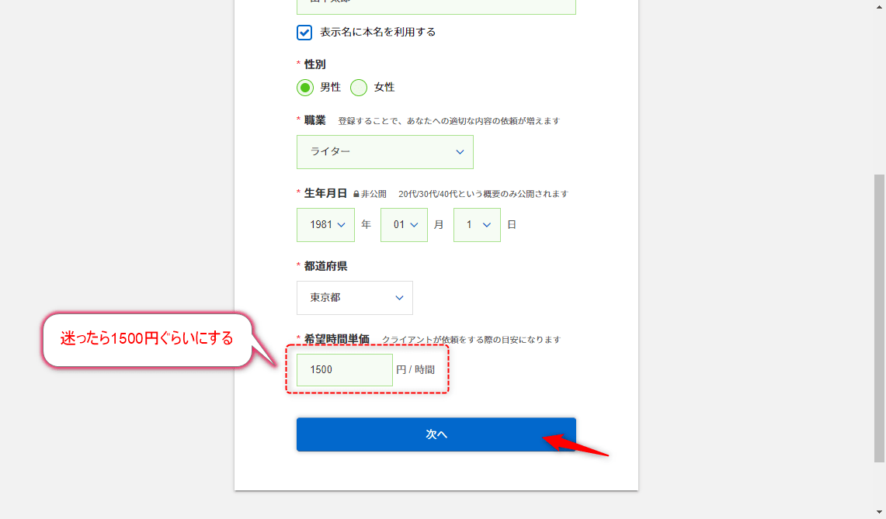Click the chevron arrow beside 東京都
886x519 pixels.
(x=400, y=298)
